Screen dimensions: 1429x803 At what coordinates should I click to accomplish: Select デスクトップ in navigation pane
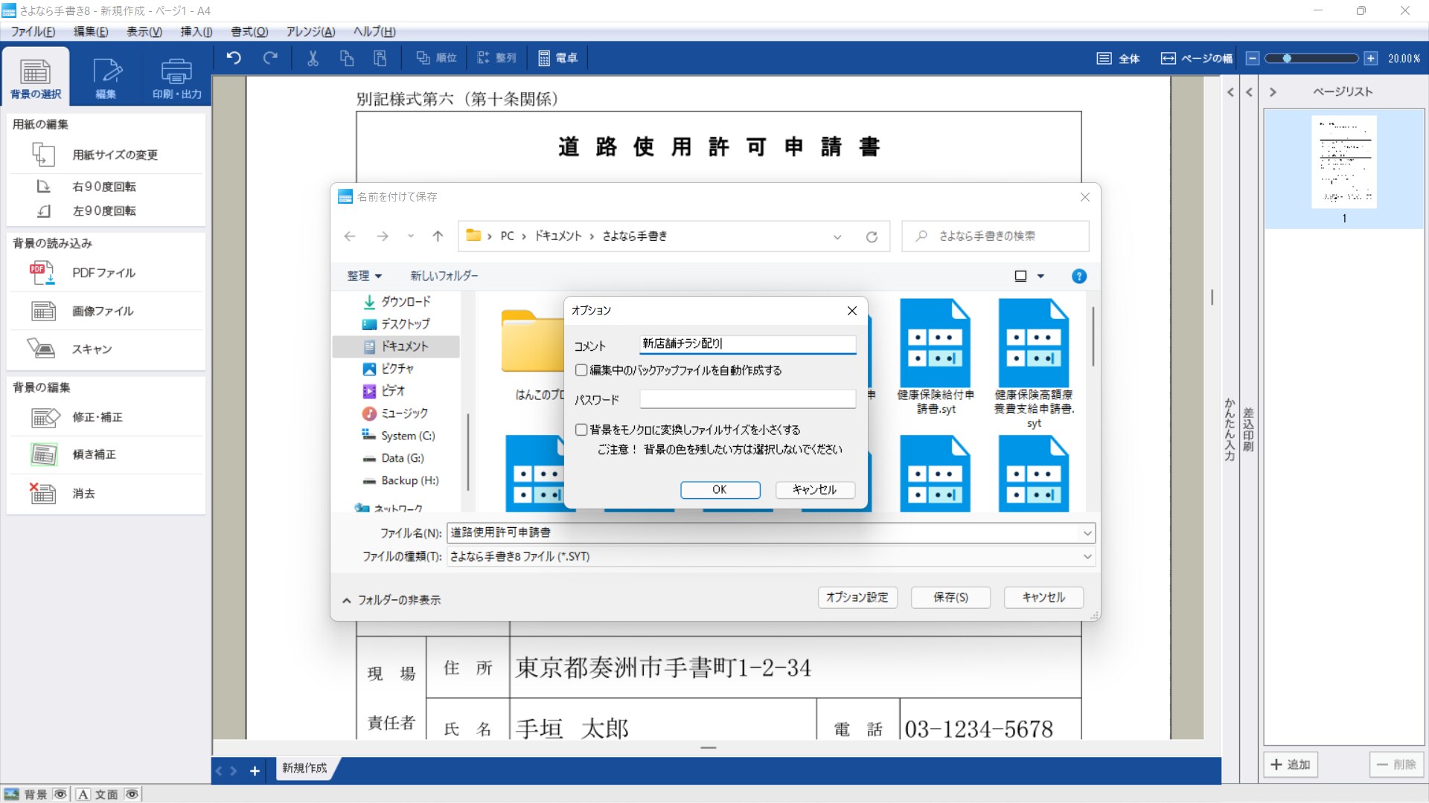pyautogui.click(x=397, y=324)
